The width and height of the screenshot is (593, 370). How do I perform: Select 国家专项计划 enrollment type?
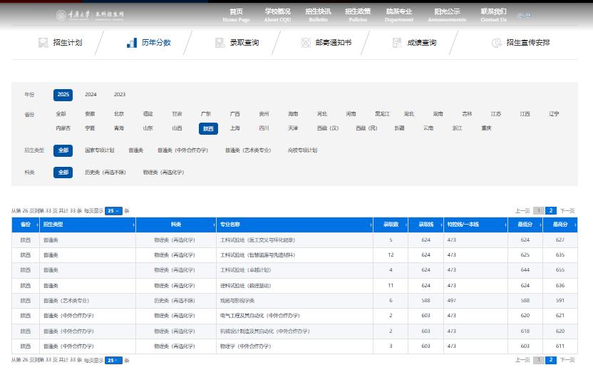pyautogui.click(x=100, y=150)
